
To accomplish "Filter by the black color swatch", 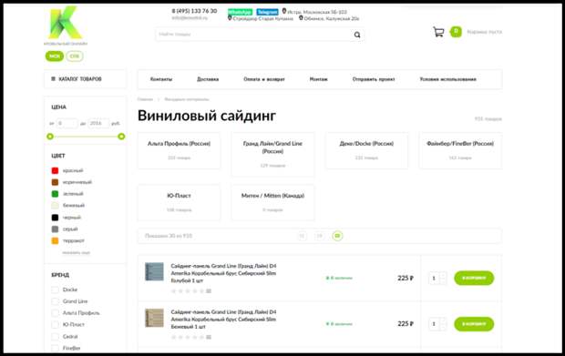I will (55, 218).
